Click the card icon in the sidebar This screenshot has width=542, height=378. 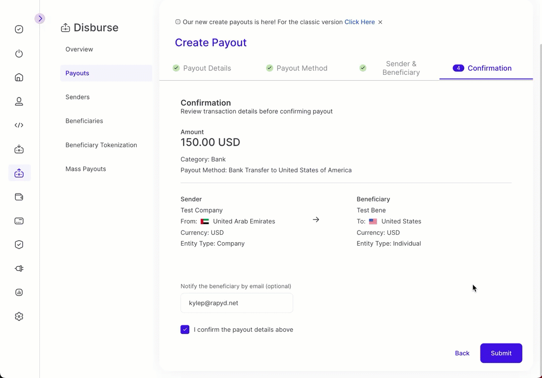pos(19,221)
